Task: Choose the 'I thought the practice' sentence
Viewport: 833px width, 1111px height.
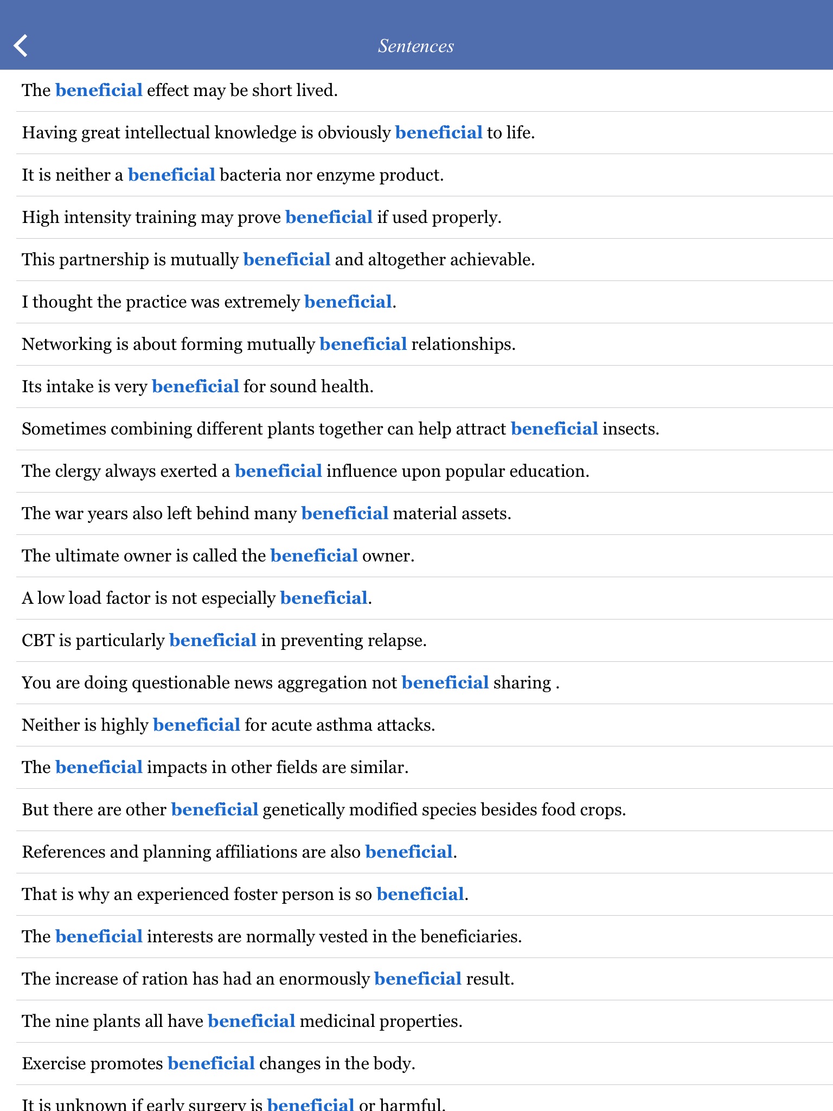Action: click(x=209, y=302)
